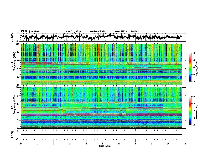Click the '-3' label on upper color scale
Image resolution: width=208 pixels, height=161 pixels.
194,53
